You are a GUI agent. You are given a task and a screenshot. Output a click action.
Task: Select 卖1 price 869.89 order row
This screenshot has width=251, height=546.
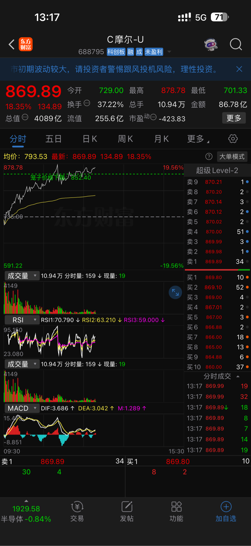click(x=217, y=261)
